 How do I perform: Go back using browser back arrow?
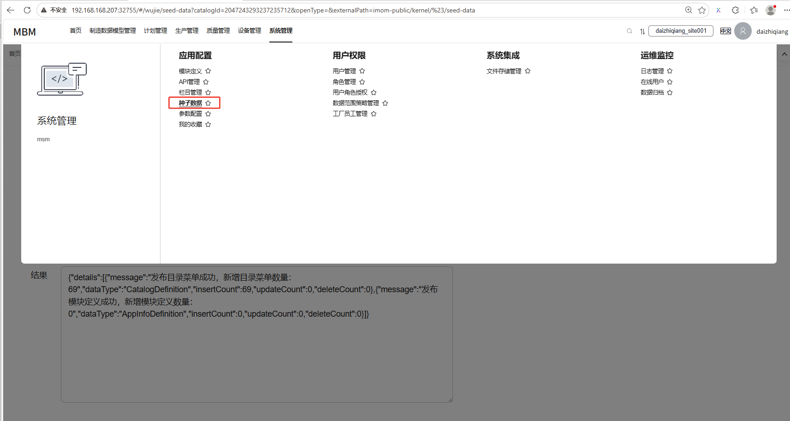tap(11, 10)
